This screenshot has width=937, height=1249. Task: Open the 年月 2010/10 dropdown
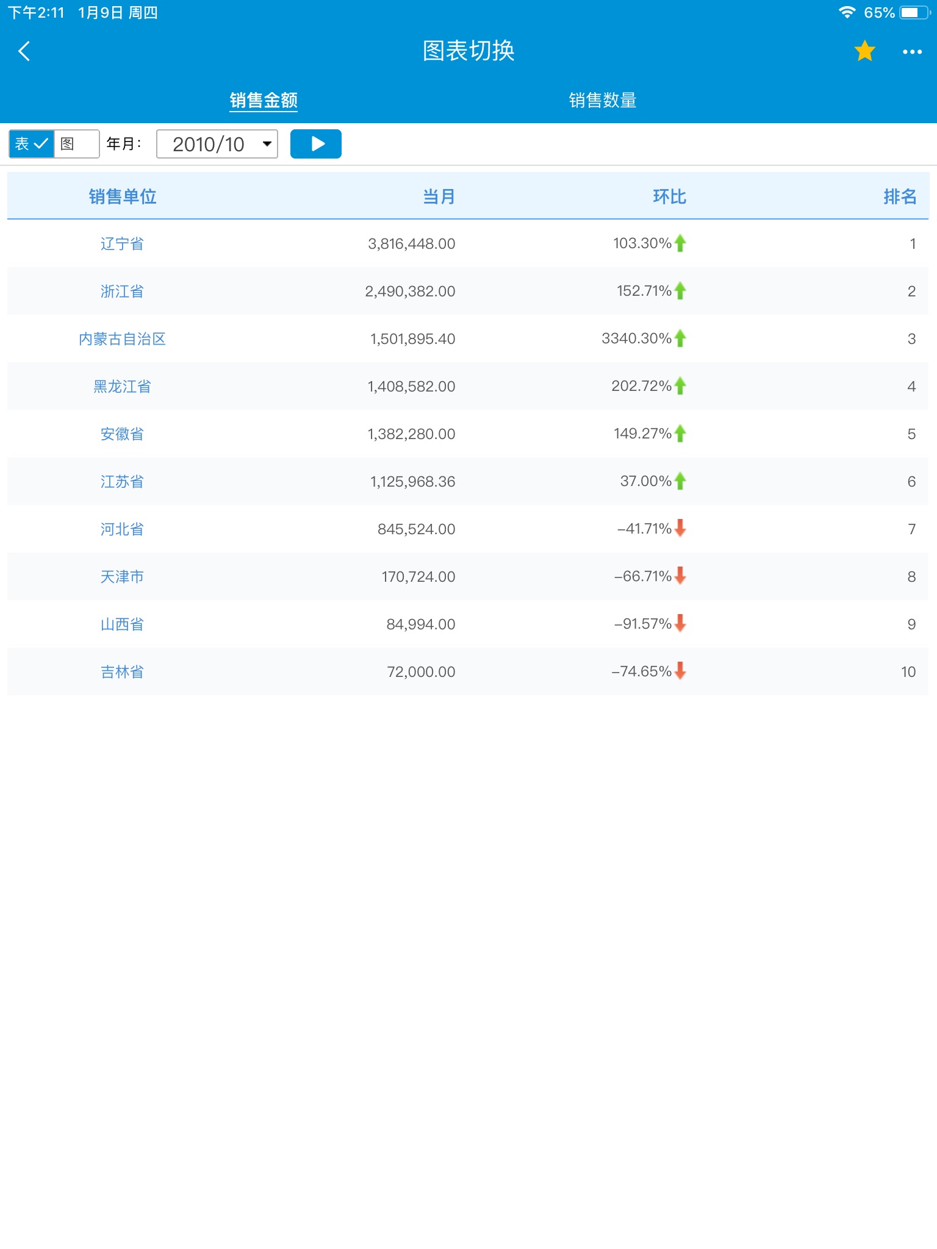pyautogui.click(x=217, y=144)
